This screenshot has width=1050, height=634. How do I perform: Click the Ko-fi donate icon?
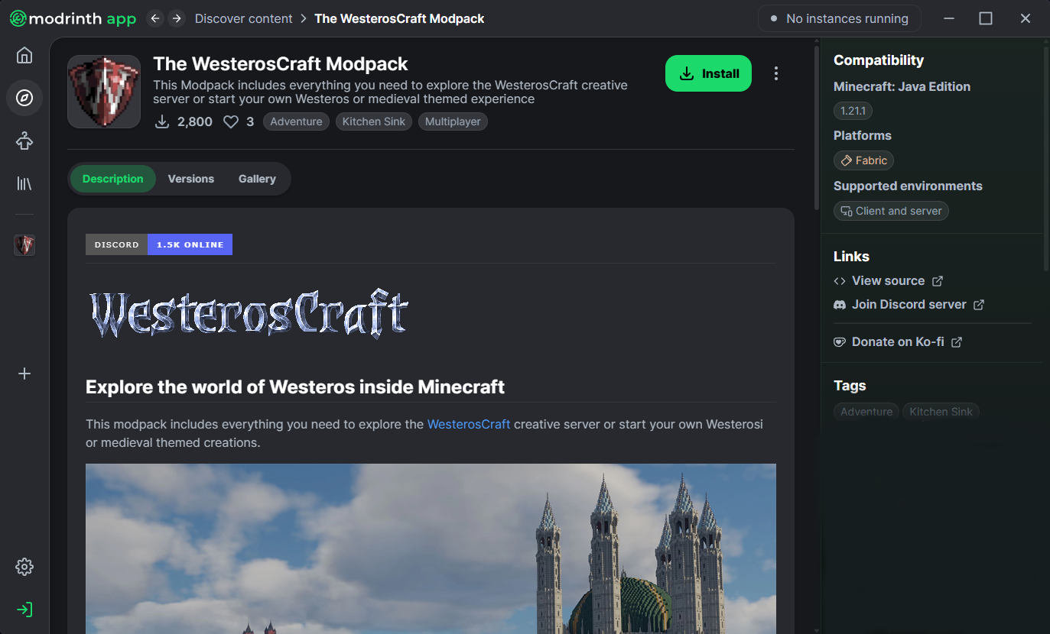coord(840,342)
